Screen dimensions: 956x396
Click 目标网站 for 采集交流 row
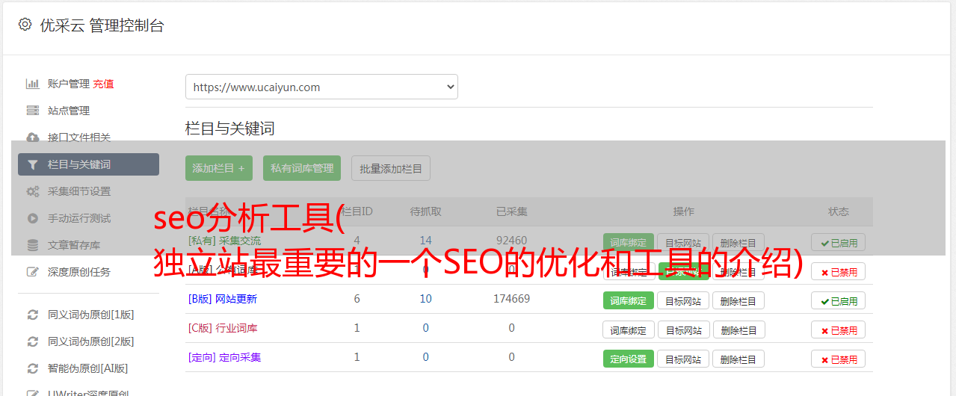[683, 242]
